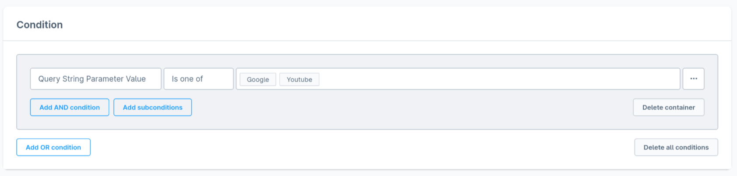The image size is (737, 176).
Task: Focus the values input next to Youtube
Action: click(x=499, y=79)
